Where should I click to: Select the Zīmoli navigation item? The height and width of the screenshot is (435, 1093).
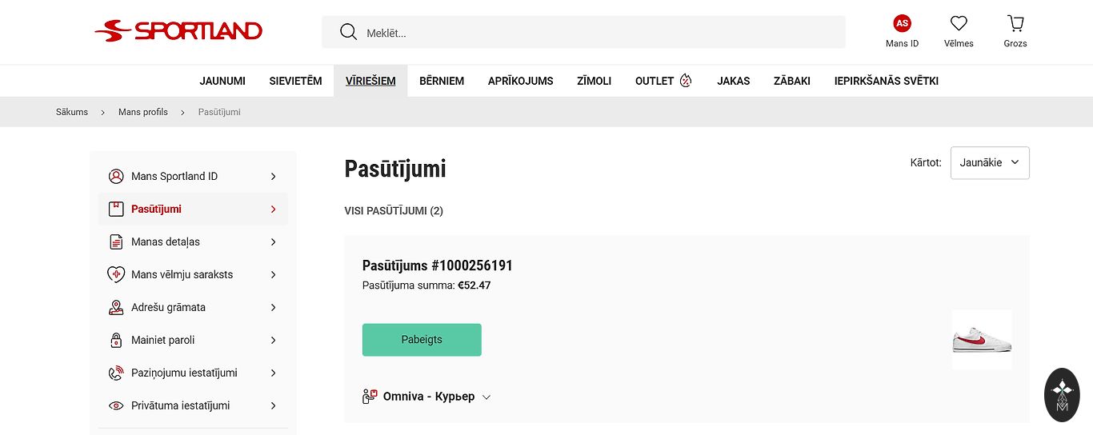point(594,81)
